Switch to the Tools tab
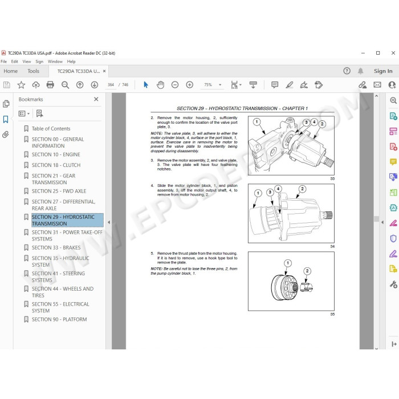This screenshot has height=399, width=399. tap(33, 71)
